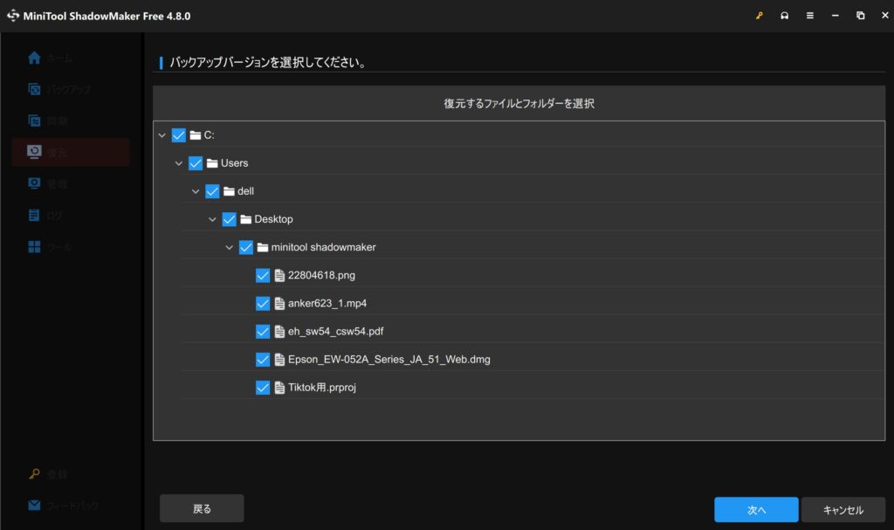The width and height of the screenshot is (894, 530).
Task: Open the hamburger menu in title bar
Action: click(x=809, y=16)
